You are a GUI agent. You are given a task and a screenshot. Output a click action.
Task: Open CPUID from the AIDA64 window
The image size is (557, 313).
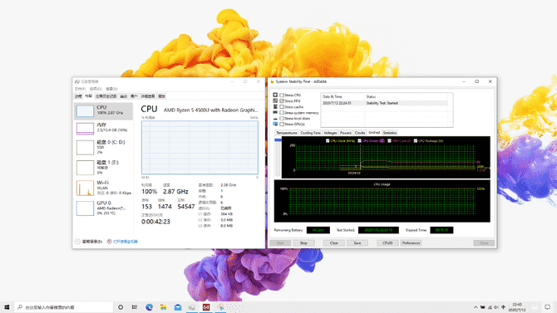pyautogui.click(x=387, y=243)
